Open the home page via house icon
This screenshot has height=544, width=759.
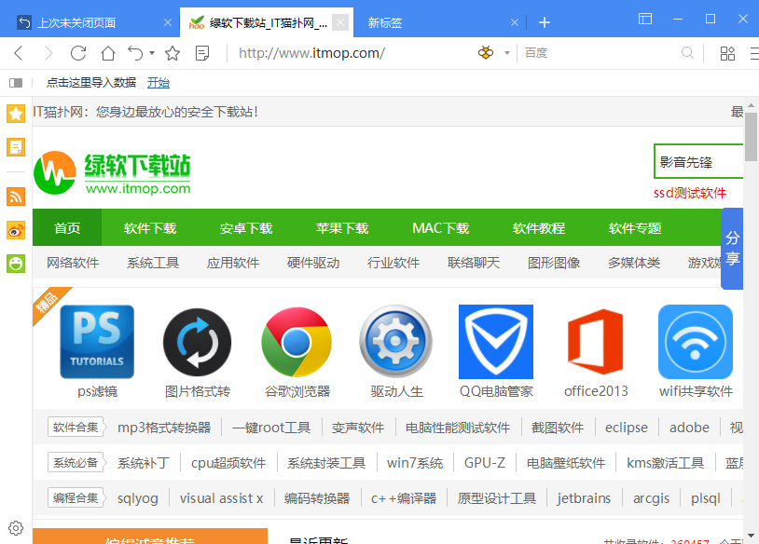(108, 53)
